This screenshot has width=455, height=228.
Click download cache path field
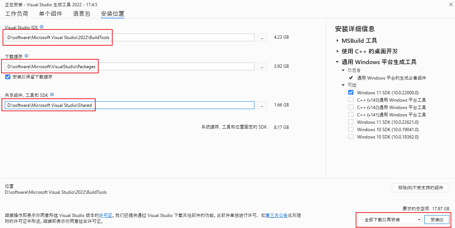(130, 66)
